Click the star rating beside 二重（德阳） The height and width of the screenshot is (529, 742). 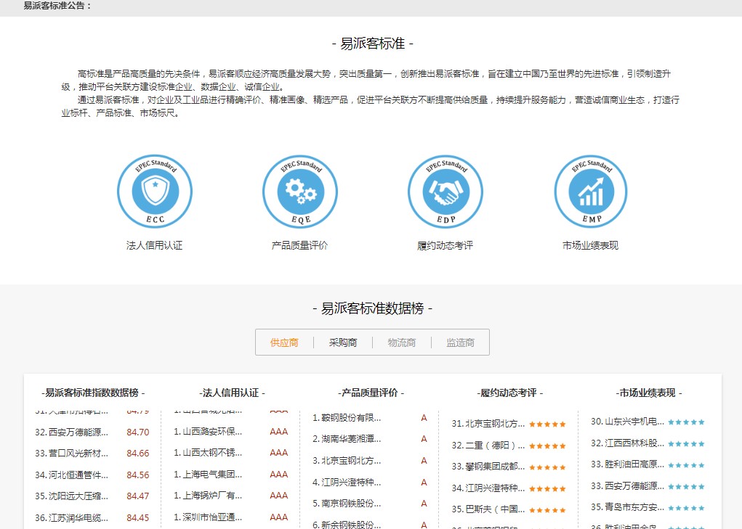pos(547,444)
